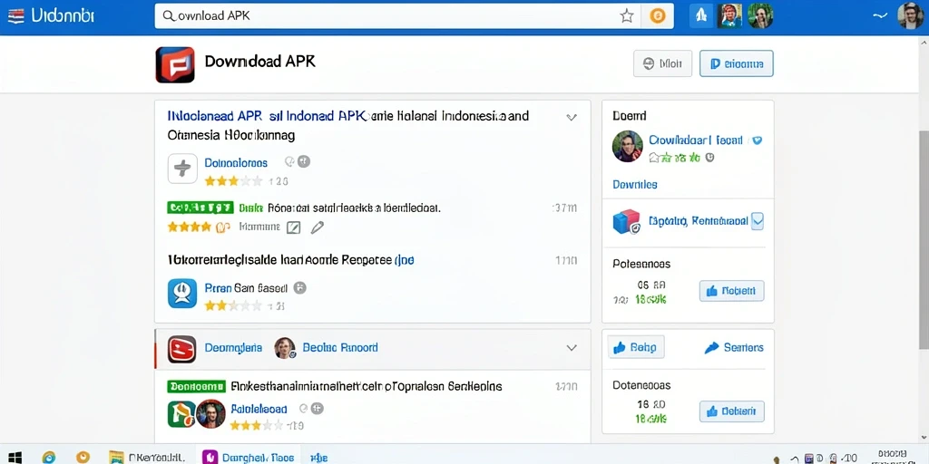Screen dimensions: 929x464
Task: Switch to the purple-icon taskbar window
Action: pyautogui.click(x=249, y=457)
